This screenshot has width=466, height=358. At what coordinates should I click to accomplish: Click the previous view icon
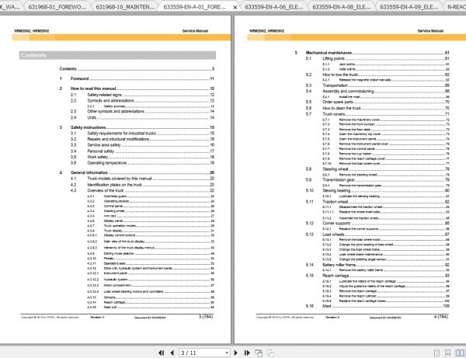[x=259, y=353]
